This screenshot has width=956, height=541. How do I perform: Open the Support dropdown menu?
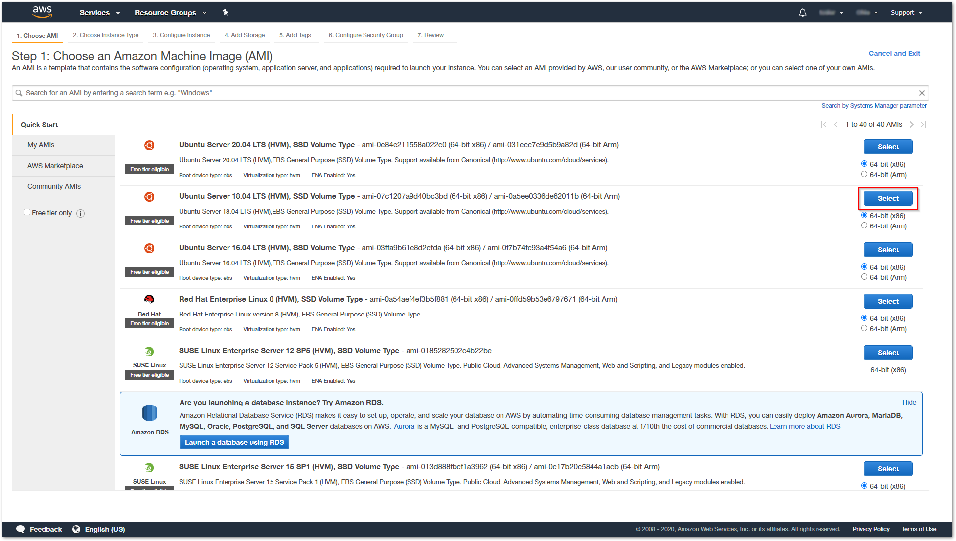tap(907, 13)
